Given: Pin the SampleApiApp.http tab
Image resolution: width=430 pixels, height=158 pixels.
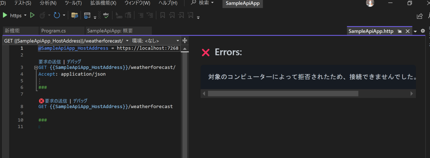Looking at the screenshot, I should 400,31.
